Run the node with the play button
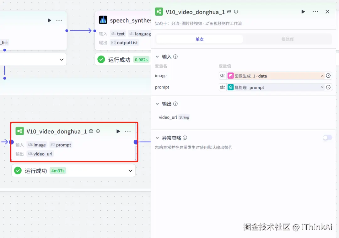This screenshot has height=238, width=339. 303,12
